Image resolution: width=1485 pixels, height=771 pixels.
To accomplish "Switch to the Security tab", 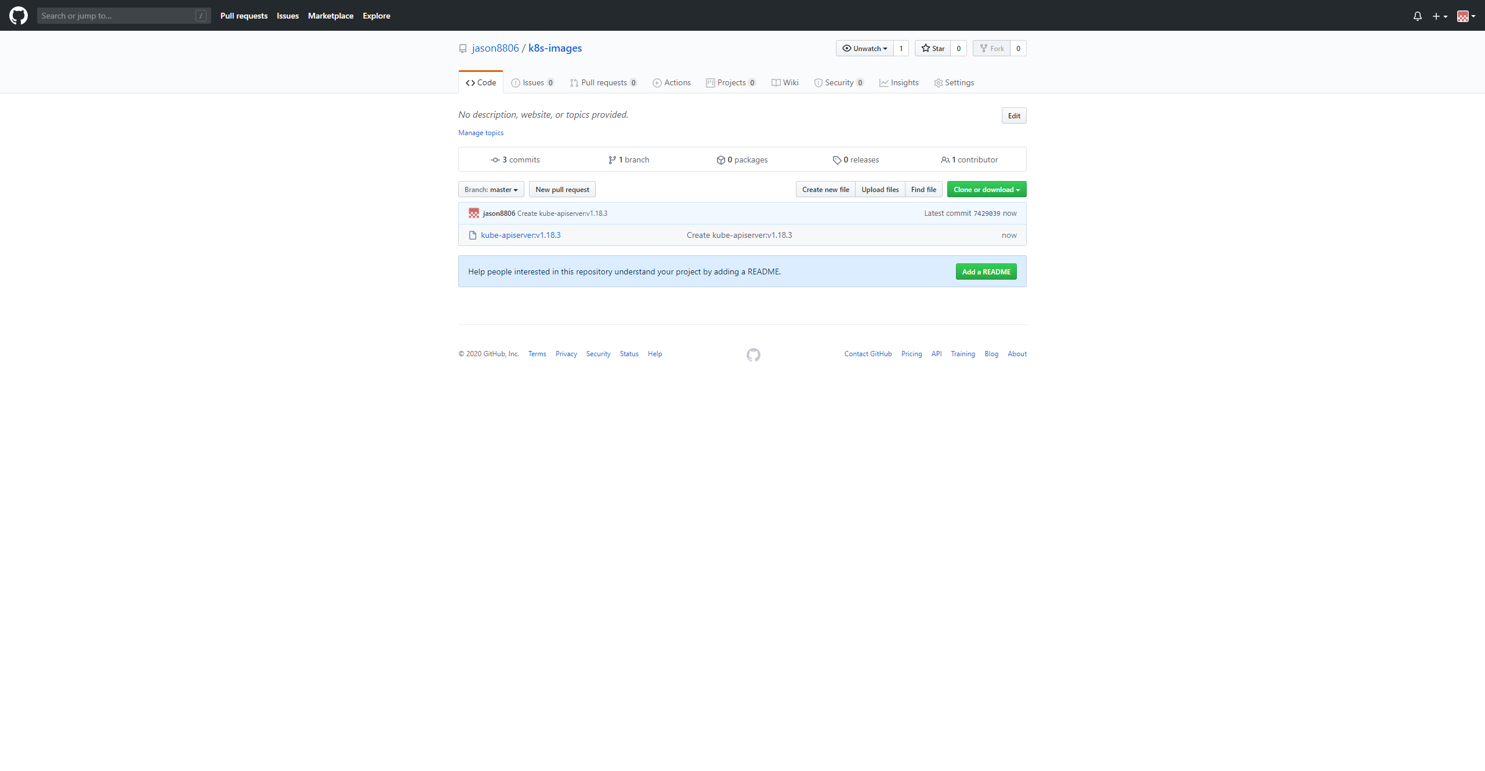I will [839, 82].
